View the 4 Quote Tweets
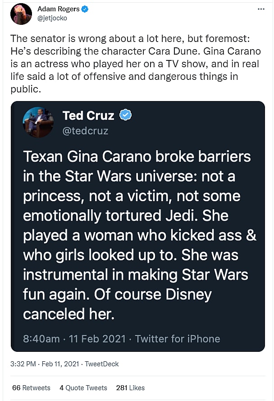 (83, 388)
